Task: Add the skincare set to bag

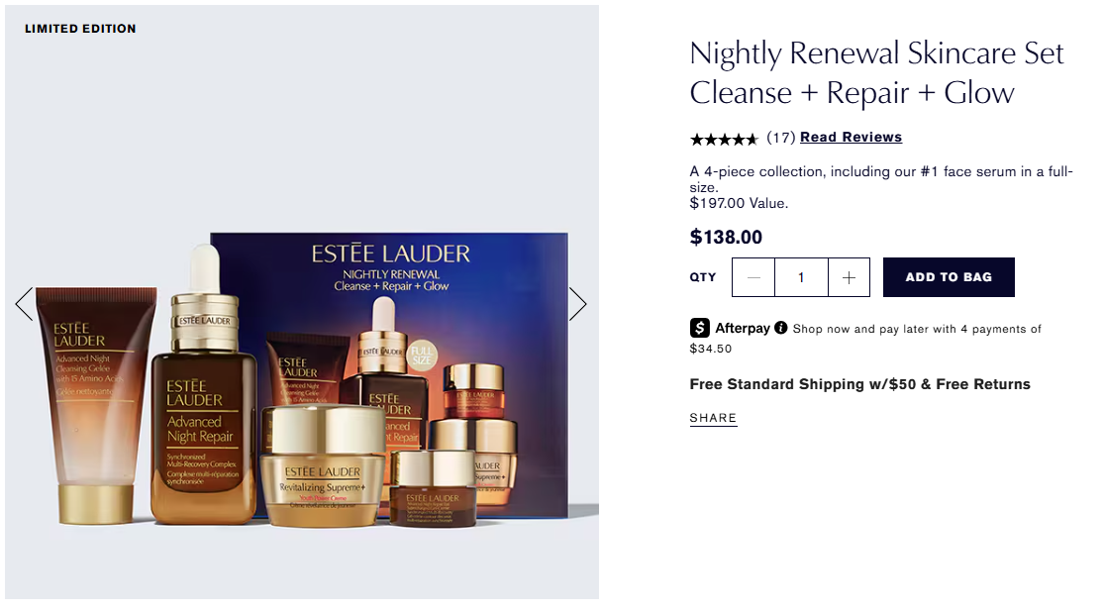Action: click(x=949, y=277)
